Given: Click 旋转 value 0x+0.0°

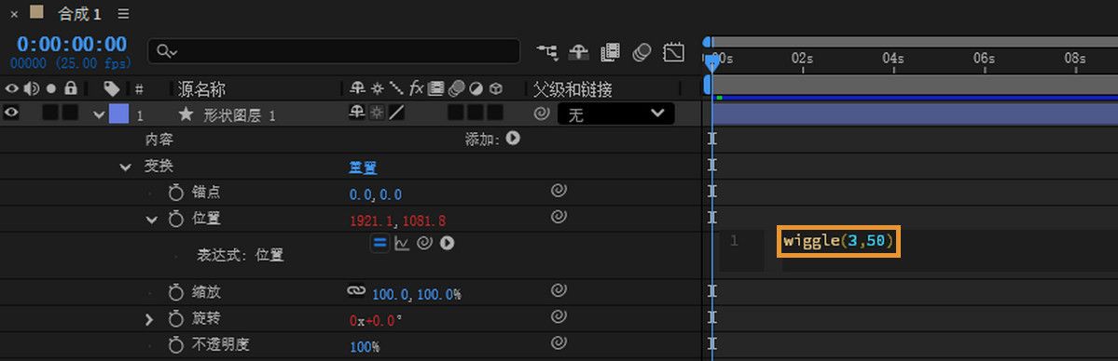Looking at the screenshot, I should coord(376,320).
